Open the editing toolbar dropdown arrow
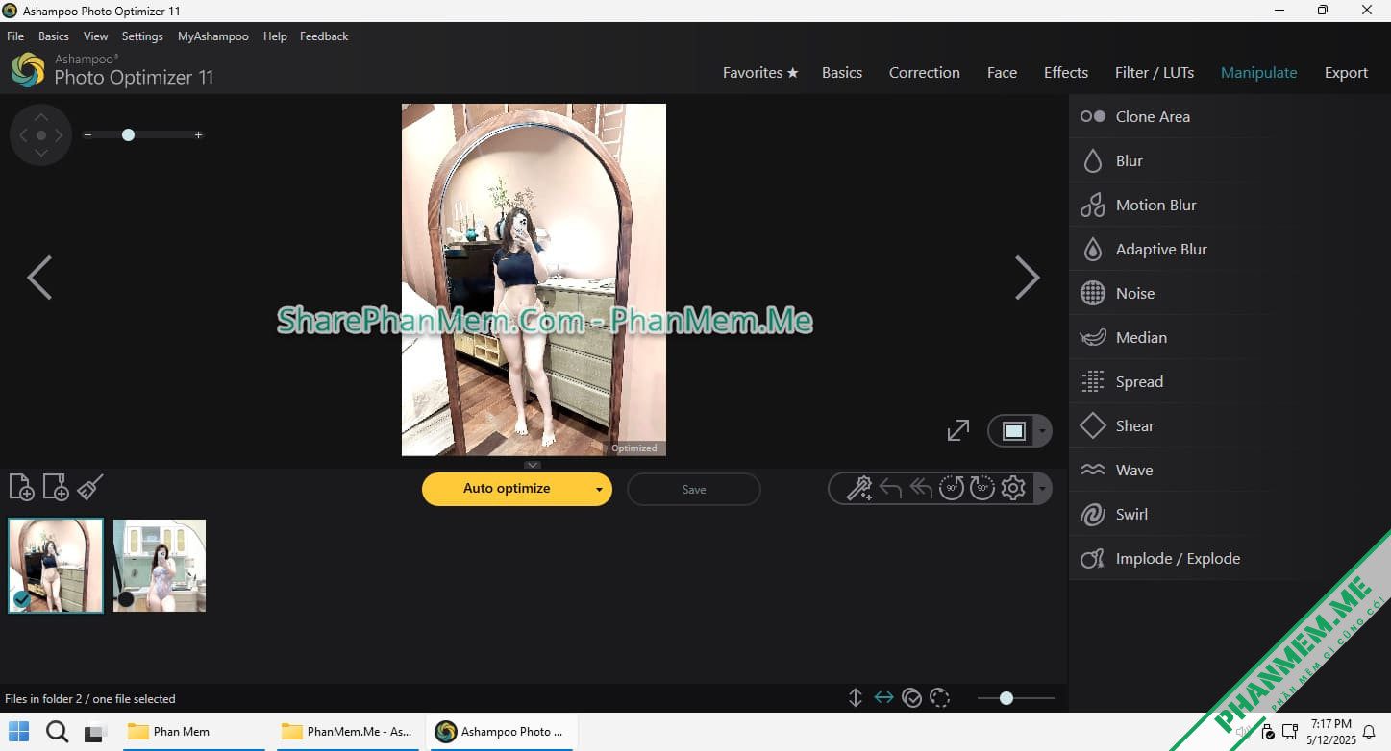The image size is (1391, 751). [1042, 490]
